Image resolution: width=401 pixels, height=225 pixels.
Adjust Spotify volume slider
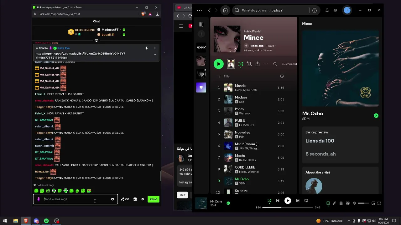coord(363,203)
